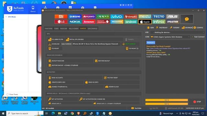The width and height of the screenshot is (207, 116).
Task: Select the Spreadtrum brand tile
Action: 173,22
